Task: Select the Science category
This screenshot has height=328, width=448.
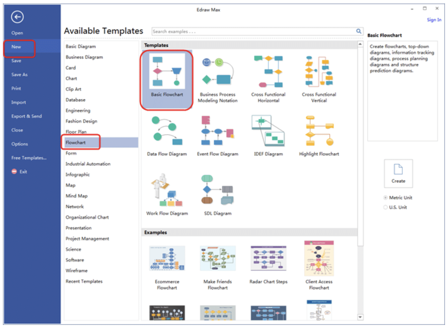Action: [x=73, y=249]
